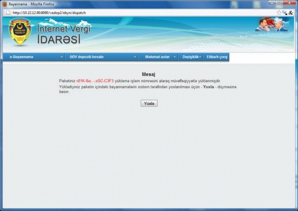Expand the ƏDV depoziti hesabı dropdown arrow

coord(133,57)
